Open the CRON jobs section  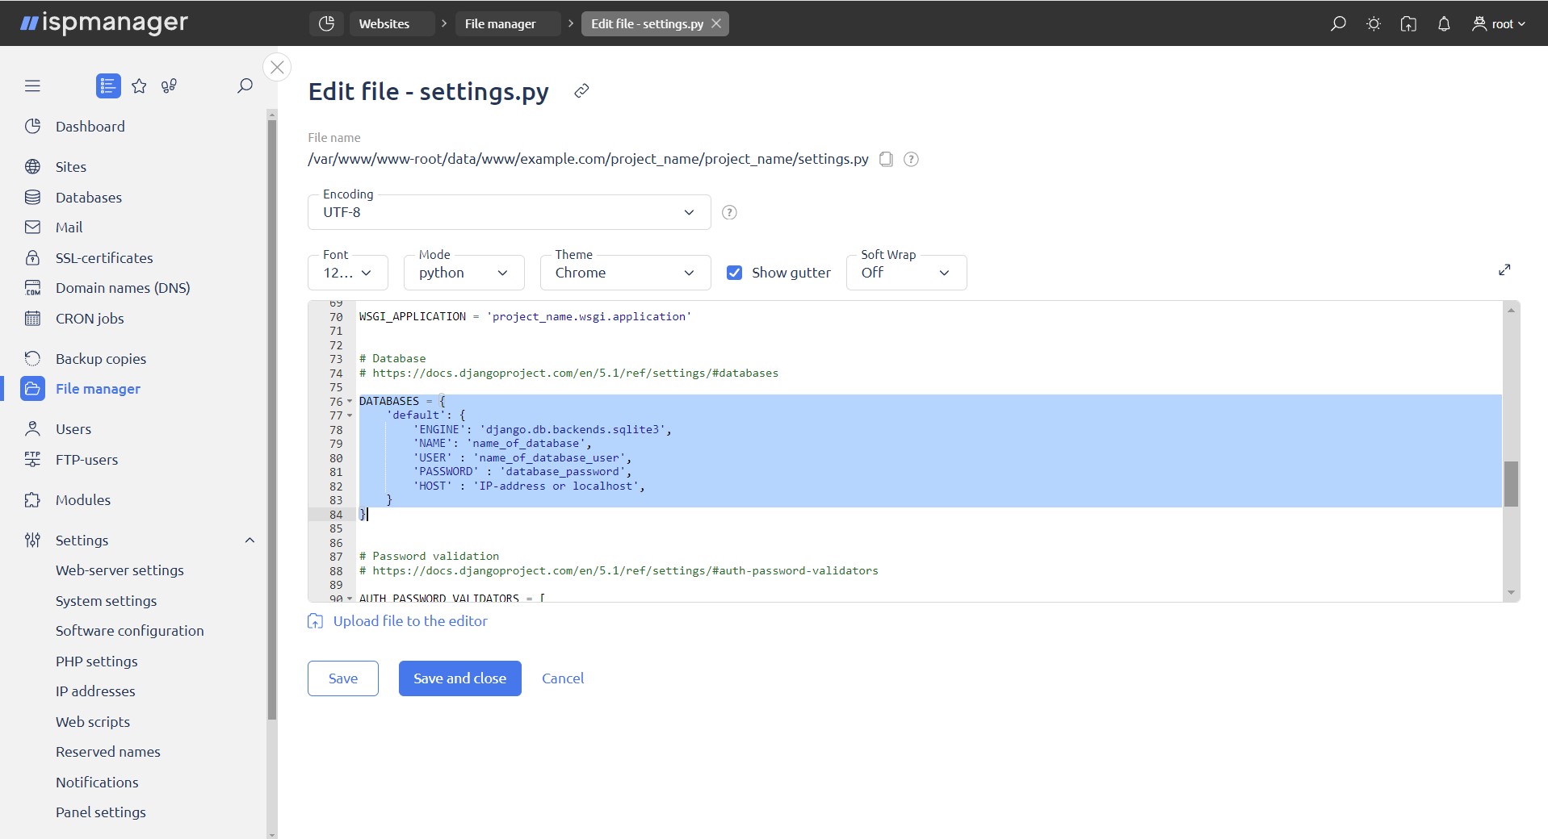point(87,318)
